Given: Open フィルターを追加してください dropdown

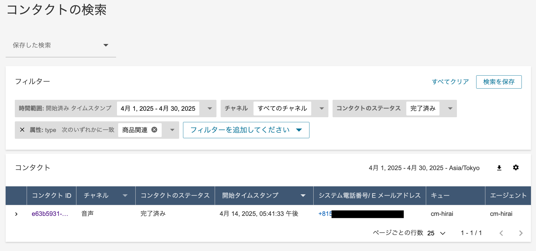Looking at the screenshot, I should click(246, 130).
